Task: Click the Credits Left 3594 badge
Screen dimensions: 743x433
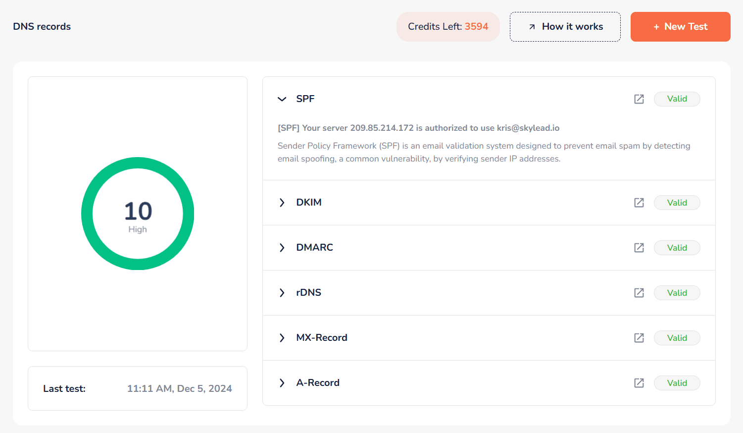Action: (448, 27)
